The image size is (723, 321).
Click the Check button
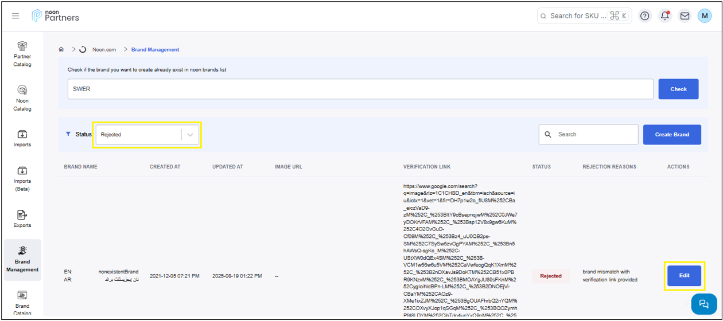678,89
